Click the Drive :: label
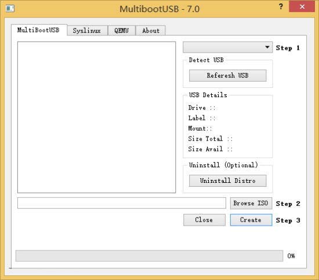319x280 pixels. tap(202, 108)
